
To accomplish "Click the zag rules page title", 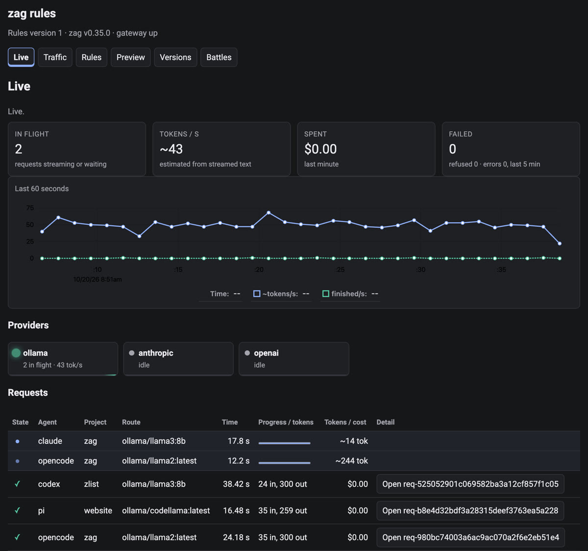I will coord(32,13).
